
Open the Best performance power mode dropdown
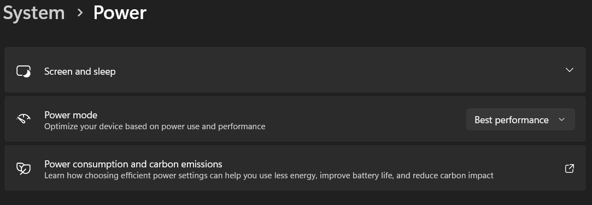click(x=520, y=119)
